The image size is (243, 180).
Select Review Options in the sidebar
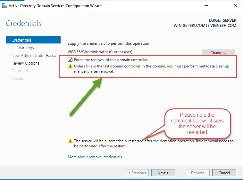(x=25, y=63)
